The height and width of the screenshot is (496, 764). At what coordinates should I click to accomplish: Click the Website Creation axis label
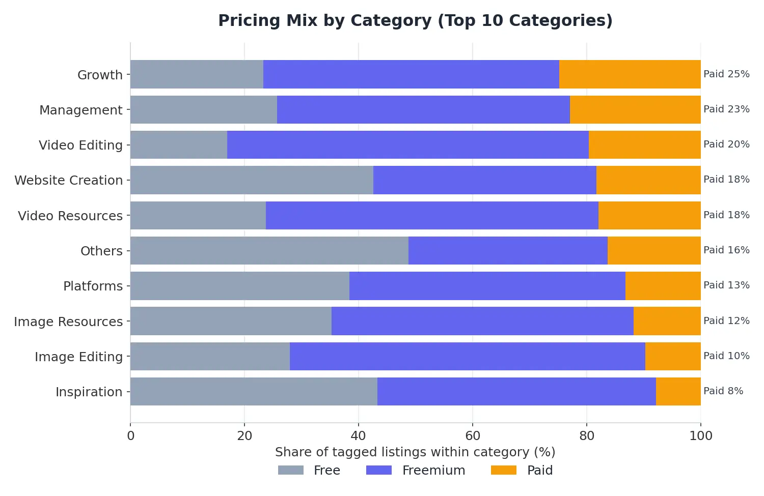pyautogui.click(x=69, y=181)
